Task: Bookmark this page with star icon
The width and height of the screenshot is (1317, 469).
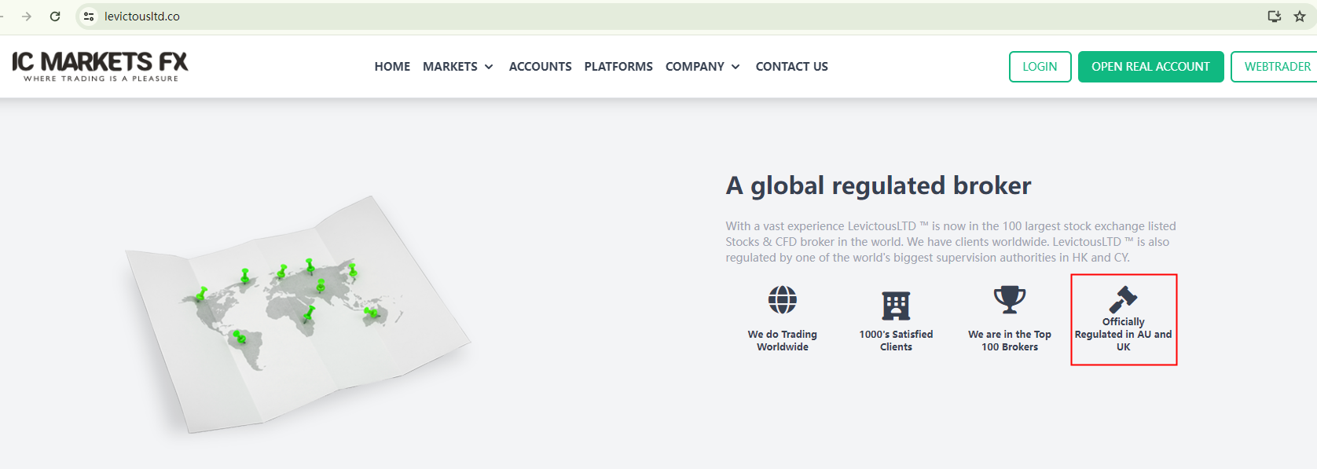Action: (x=1300, y=16)
